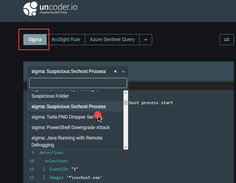
Task: Click the '*\svchost.exe' value in the code
Action: pyautogui.click(x=84, y=177)
